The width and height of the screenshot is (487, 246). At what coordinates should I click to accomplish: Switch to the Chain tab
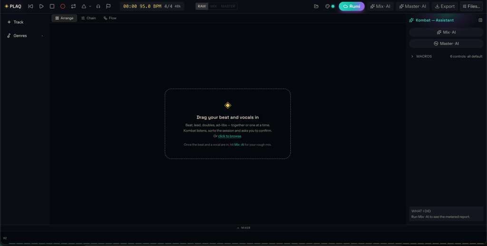[x=88, y=18]
